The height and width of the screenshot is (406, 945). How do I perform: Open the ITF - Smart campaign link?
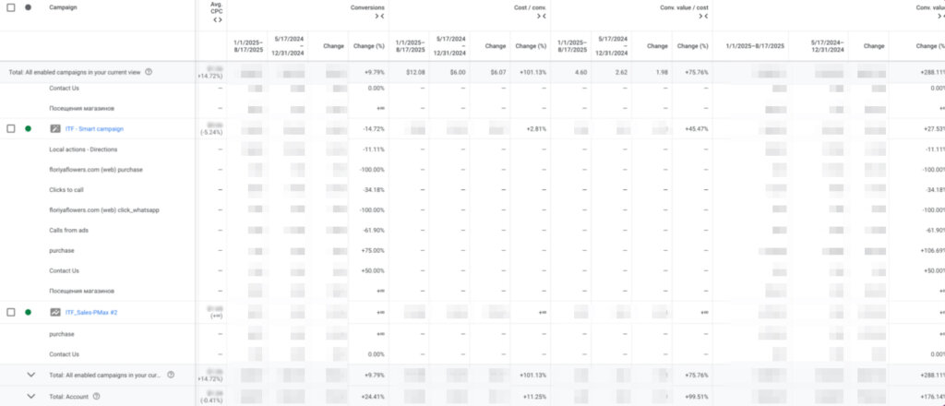click(x=95, y=129)
